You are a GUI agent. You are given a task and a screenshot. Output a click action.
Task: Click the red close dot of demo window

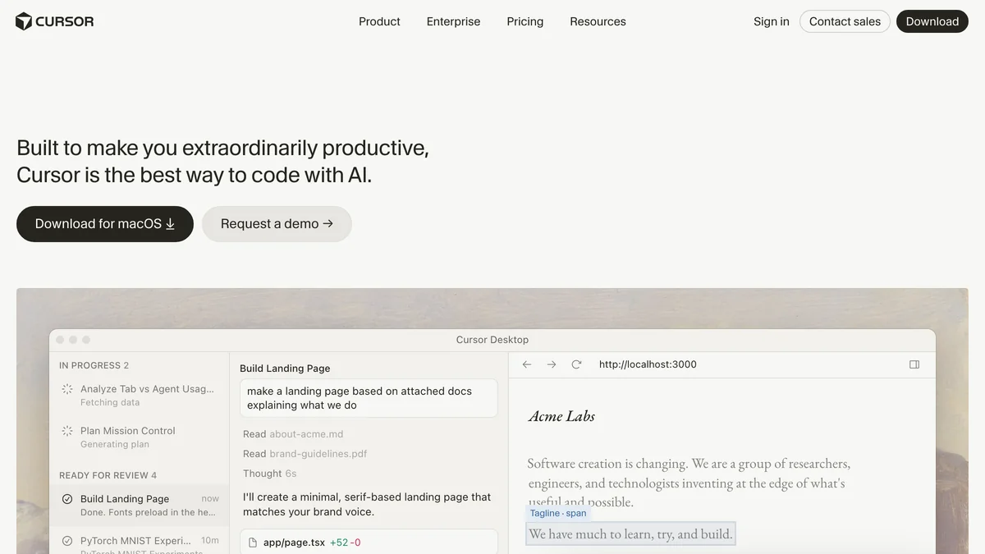click(60, 340)
